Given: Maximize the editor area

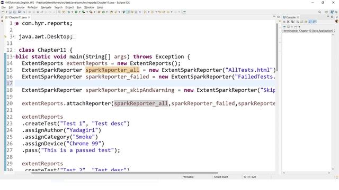Looking at the screenshot, I should click(x=279, y=16).
